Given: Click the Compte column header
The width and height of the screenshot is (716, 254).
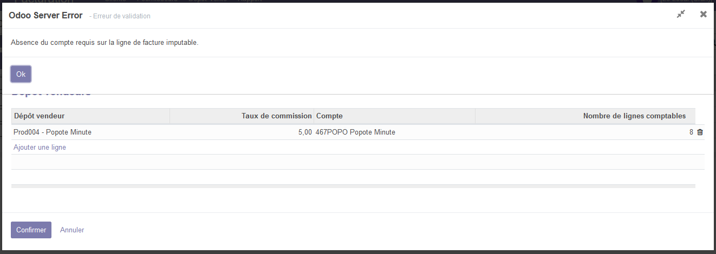Looking at the screenshot, I should tap(329, 116).
